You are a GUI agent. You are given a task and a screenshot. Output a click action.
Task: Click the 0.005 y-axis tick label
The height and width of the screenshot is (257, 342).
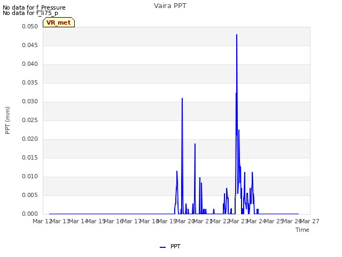click(30, 195)
